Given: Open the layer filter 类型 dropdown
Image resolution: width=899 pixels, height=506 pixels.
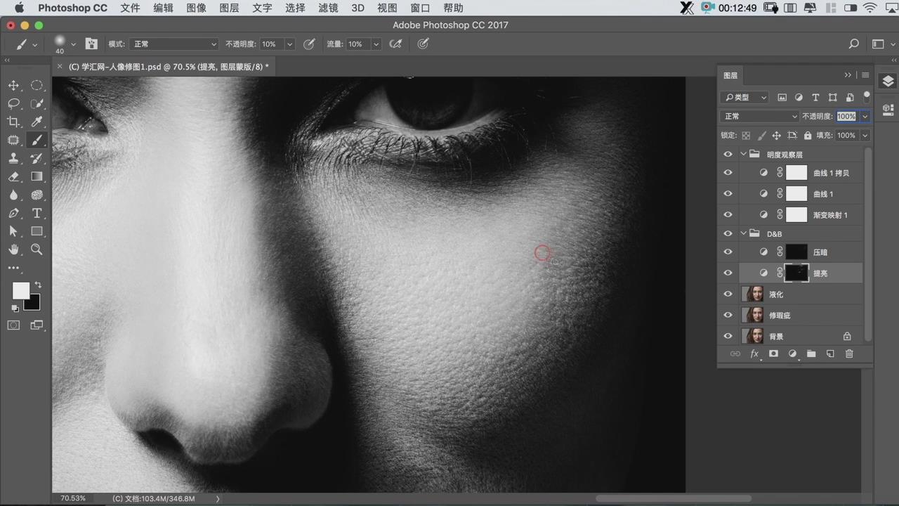Looking at the screenshot, I should point(744,97).
